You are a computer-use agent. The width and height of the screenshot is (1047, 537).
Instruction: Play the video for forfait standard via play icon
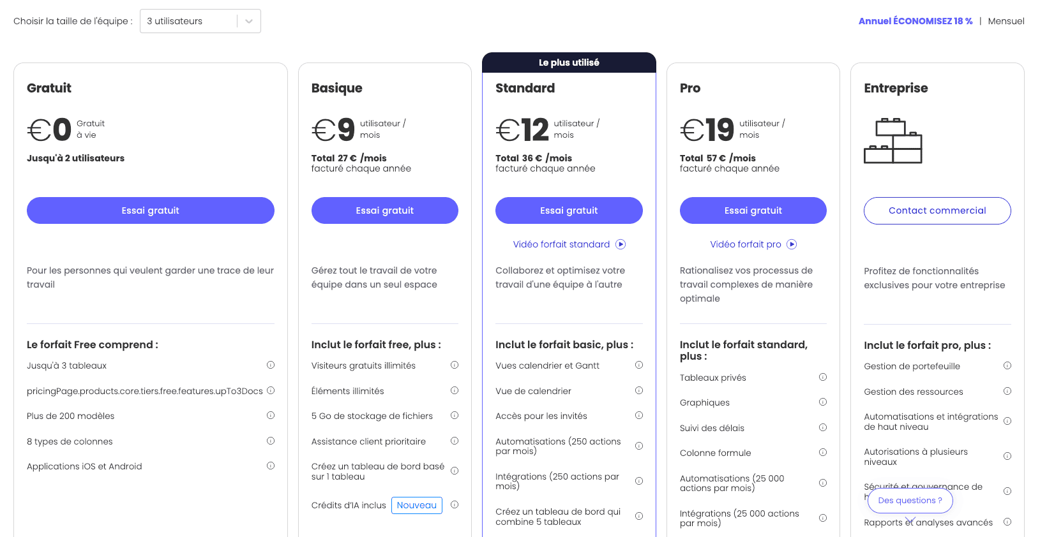[x=620, y=244]
